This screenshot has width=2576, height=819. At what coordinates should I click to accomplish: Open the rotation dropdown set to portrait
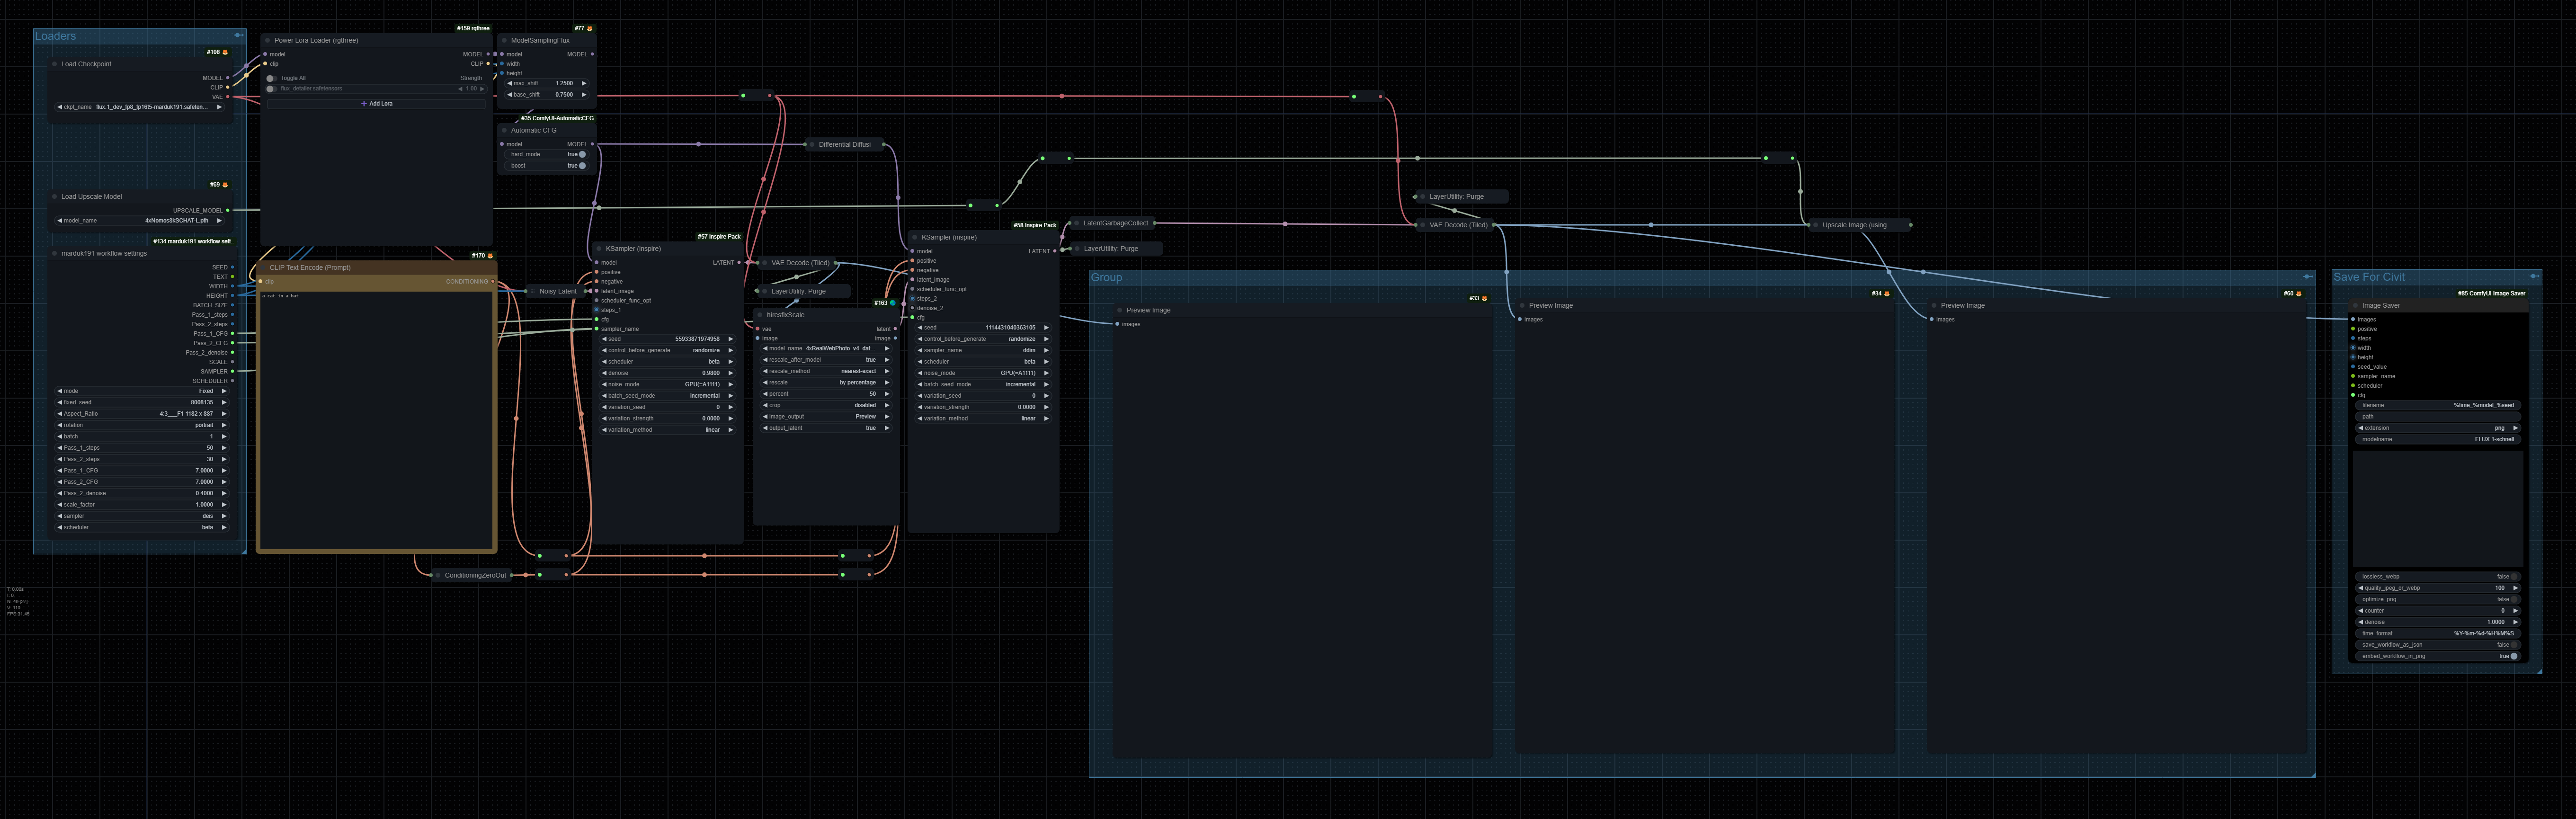click(x=141, y=425)
